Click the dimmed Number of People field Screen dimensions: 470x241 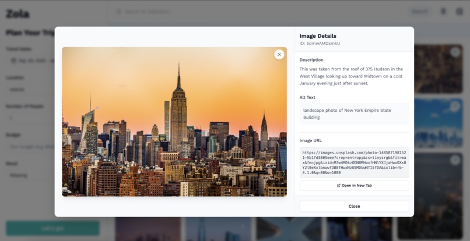tap(30, 118)
